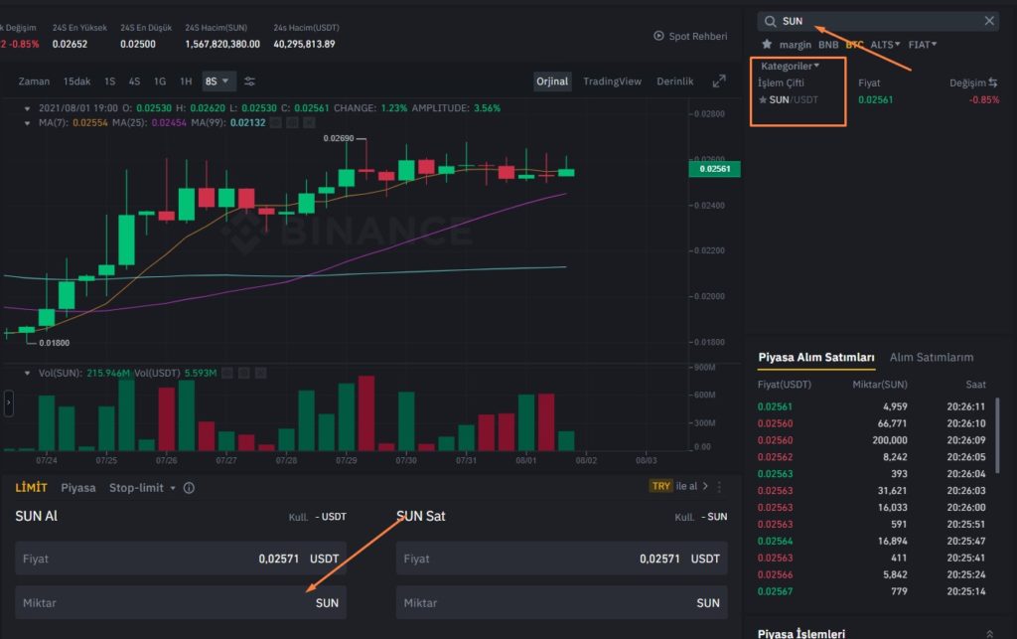The height and width of the screenshot is (639, 1017).
Task: Click the MA(7) value 0.02554
Action: (90, 122)
